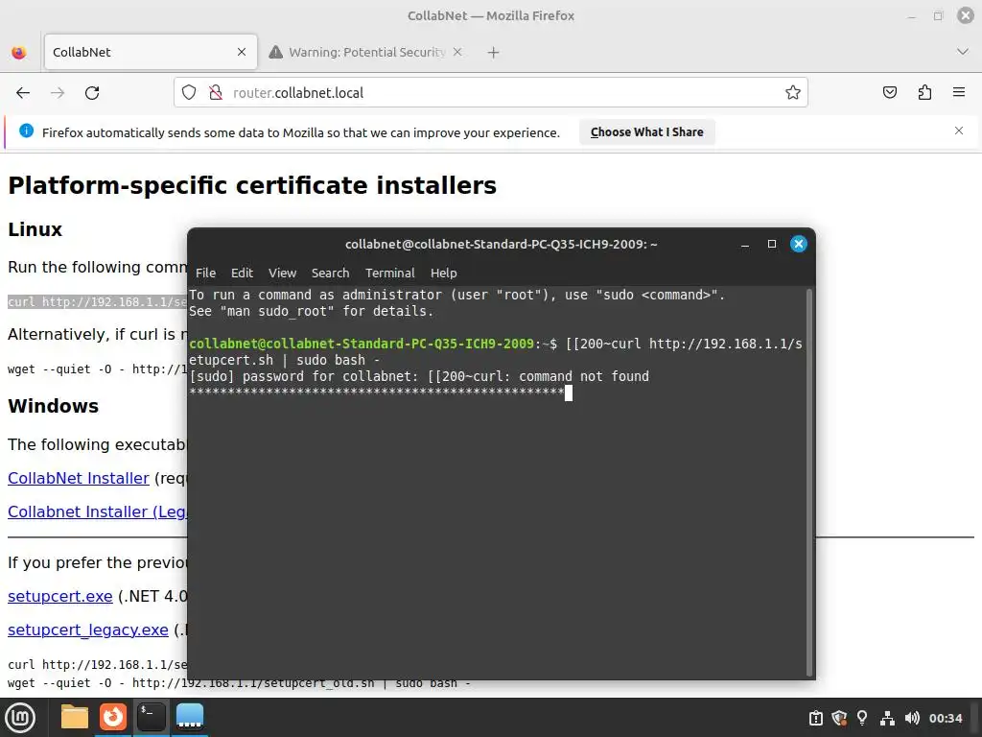Maximize the Firefox window

938,15
